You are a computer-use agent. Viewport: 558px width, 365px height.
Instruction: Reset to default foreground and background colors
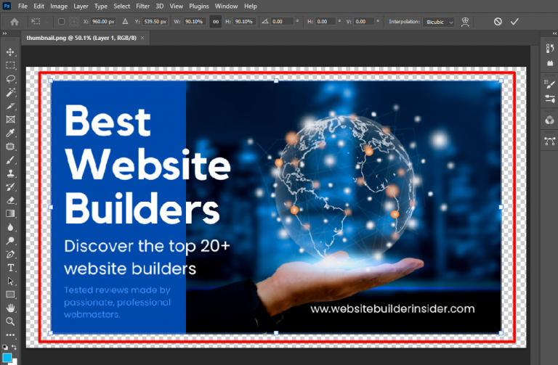pos(4,348)
